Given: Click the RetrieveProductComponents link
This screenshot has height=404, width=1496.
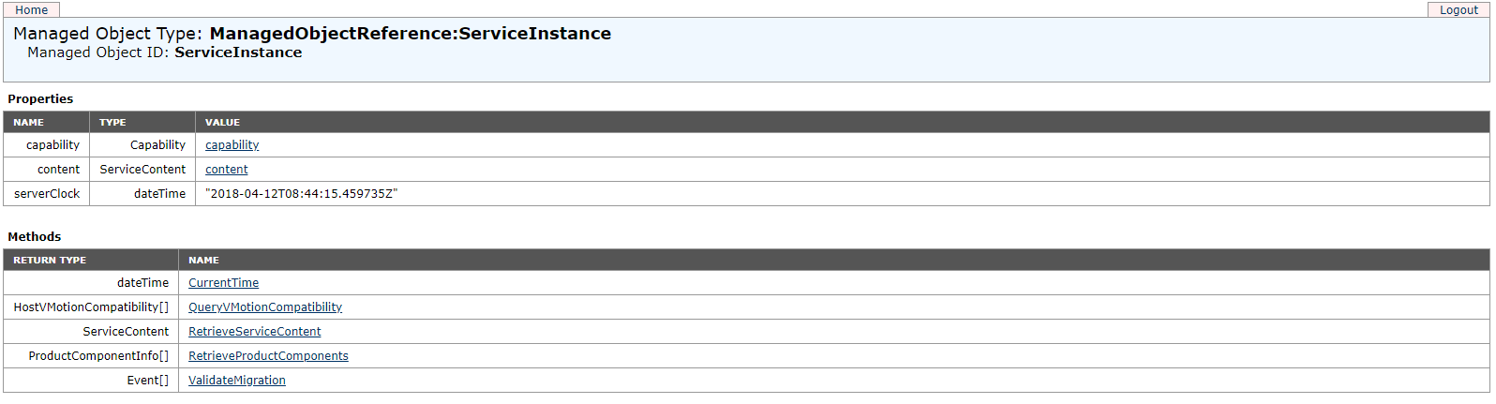Looking at the screenshot, I should (x=268, y=356).
